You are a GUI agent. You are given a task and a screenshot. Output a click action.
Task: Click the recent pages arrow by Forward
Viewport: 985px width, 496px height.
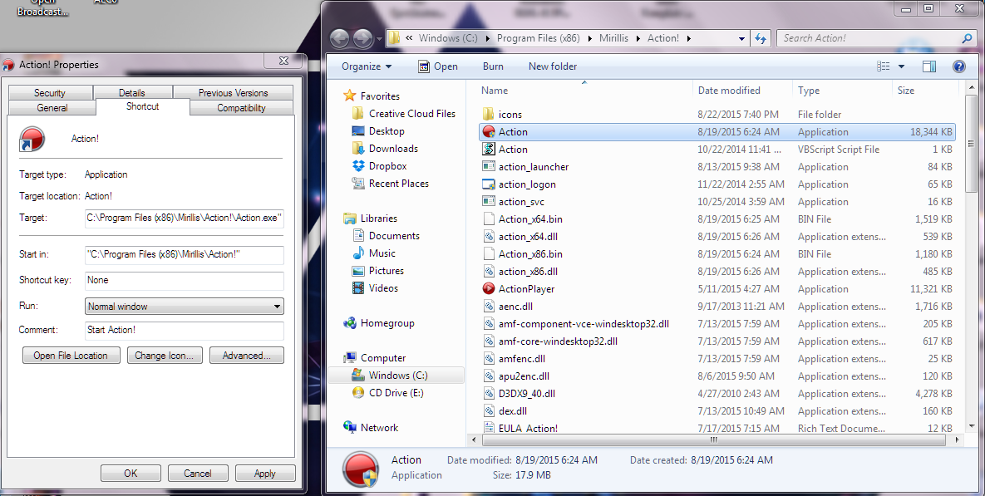[379, 39]
